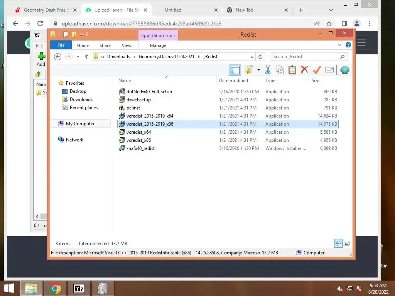The image size is (395, 296).
Task: Click the Add button in 7-Zip window
Action: (41, 59)
